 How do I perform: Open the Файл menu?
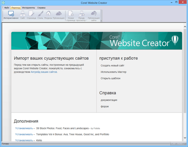click(x=7, y=8)
